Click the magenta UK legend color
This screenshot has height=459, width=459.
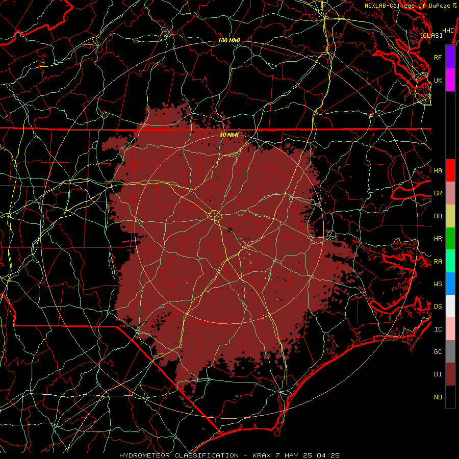point(450,80)
